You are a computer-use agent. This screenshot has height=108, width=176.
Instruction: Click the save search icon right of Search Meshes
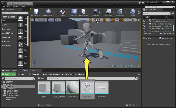pyautogui.click(x=139, y=78)
